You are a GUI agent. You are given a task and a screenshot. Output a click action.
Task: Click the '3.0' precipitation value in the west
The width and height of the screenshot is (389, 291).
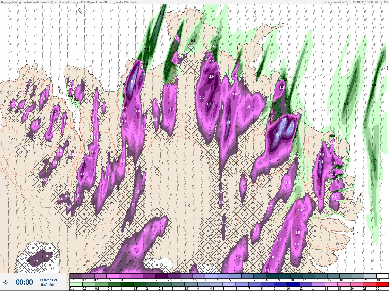click(x=82, y=174)
